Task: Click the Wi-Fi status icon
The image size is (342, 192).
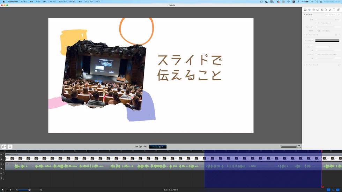Action: [312, 1]
